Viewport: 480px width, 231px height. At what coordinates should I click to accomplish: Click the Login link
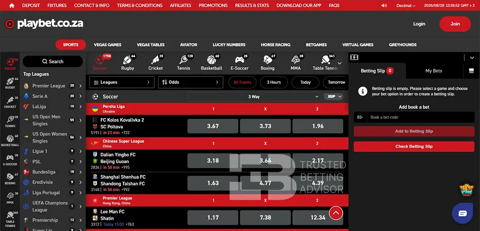pyautogui.click(x=419, y=24)
